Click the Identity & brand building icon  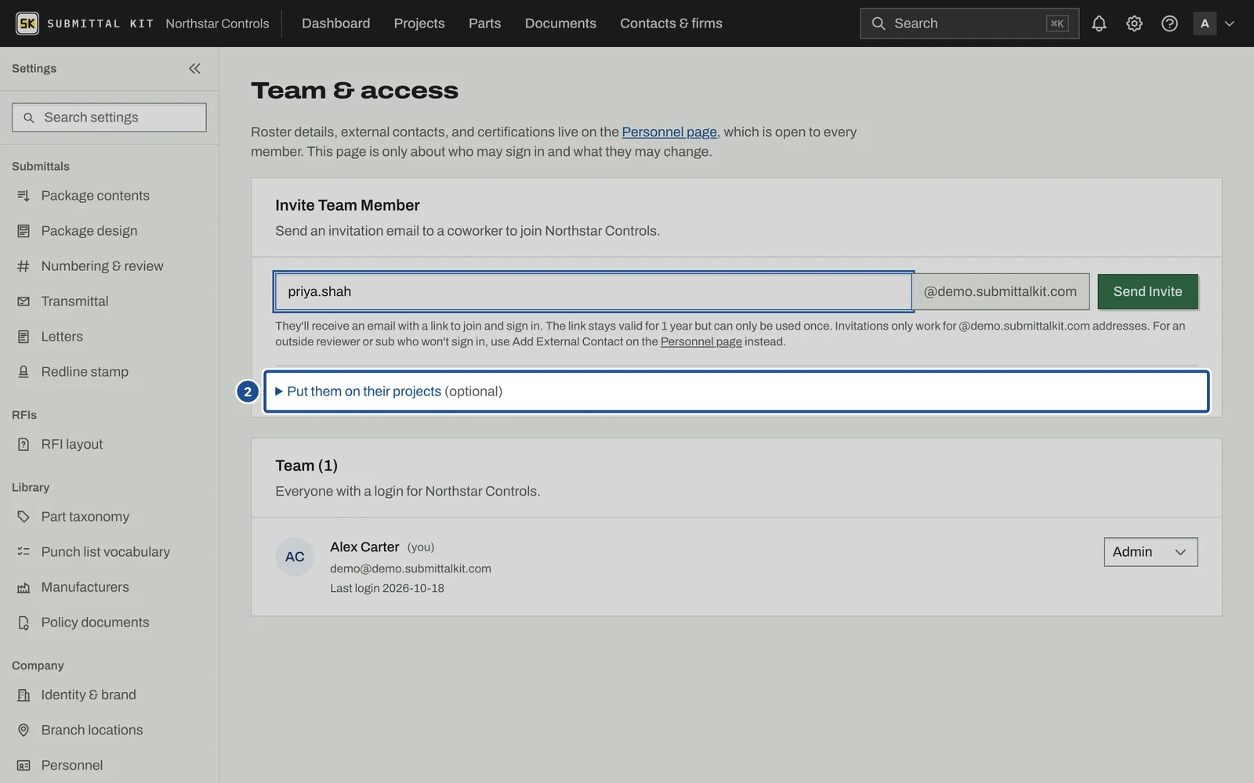(24, 695)
